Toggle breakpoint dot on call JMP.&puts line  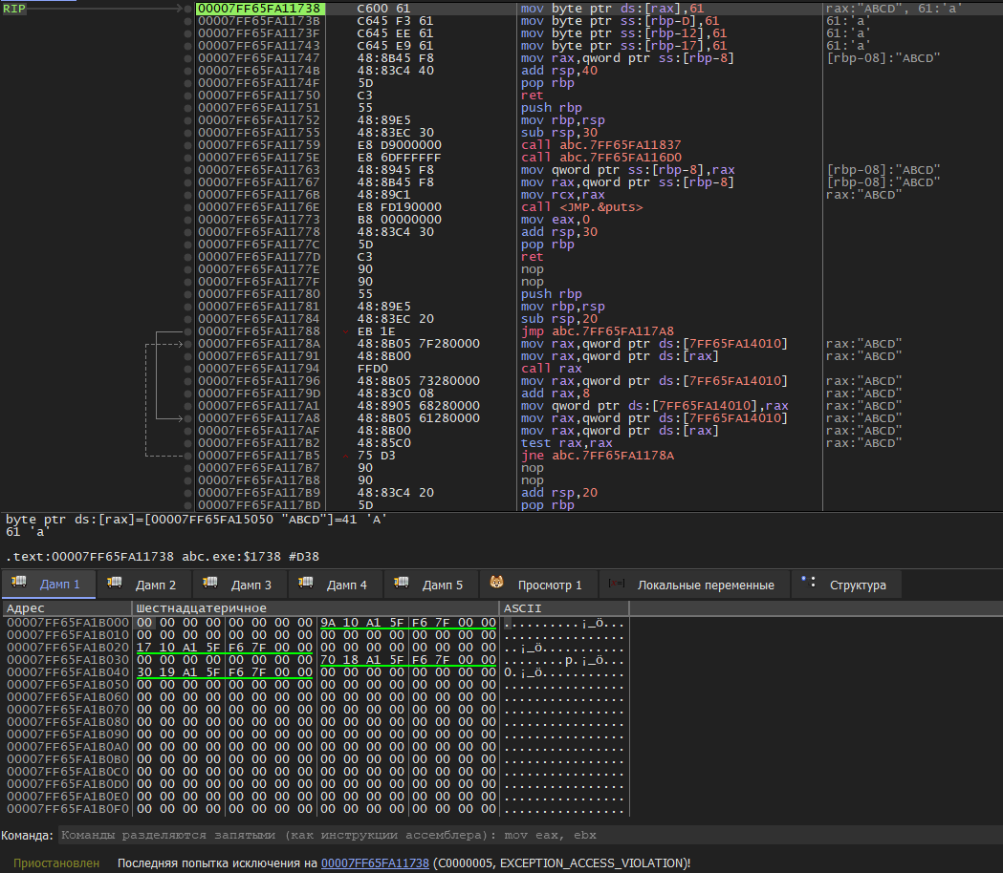click(x=187, y=207)
